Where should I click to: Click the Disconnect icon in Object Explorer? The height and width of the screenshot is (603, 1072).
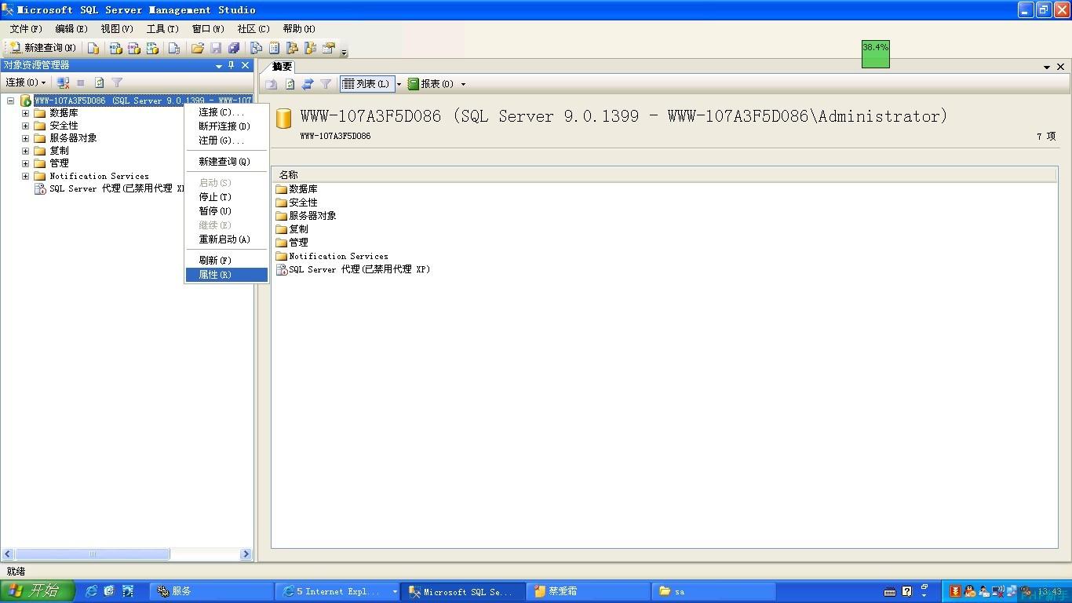[64, 82]
